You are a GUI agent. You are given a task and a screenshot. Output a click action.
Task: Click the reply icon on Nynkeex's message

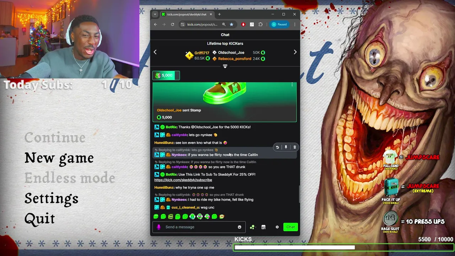pos(277,147)
